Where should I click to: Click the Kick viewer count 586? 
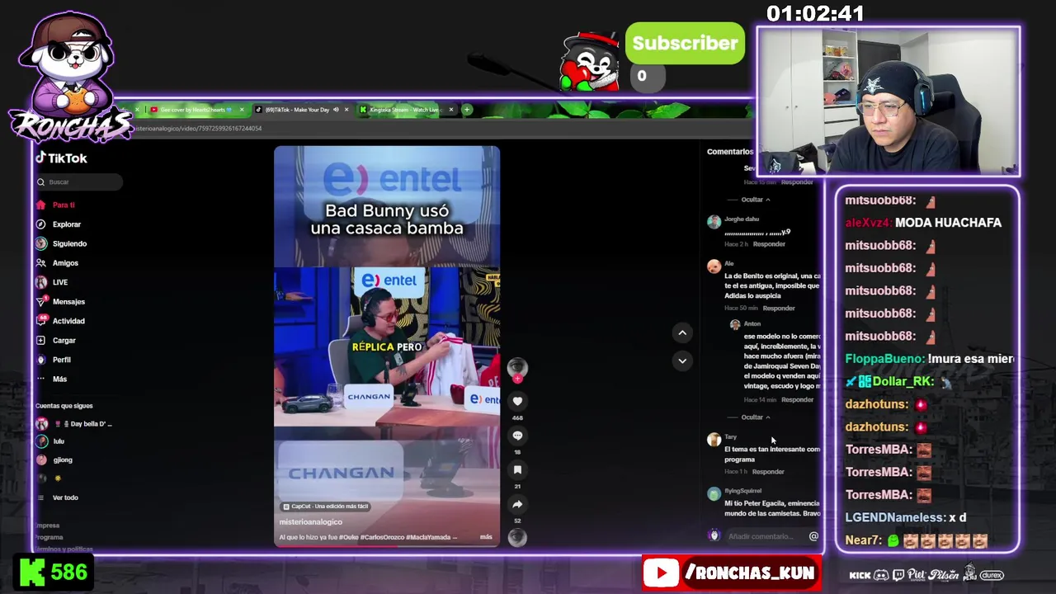[54, 573]
